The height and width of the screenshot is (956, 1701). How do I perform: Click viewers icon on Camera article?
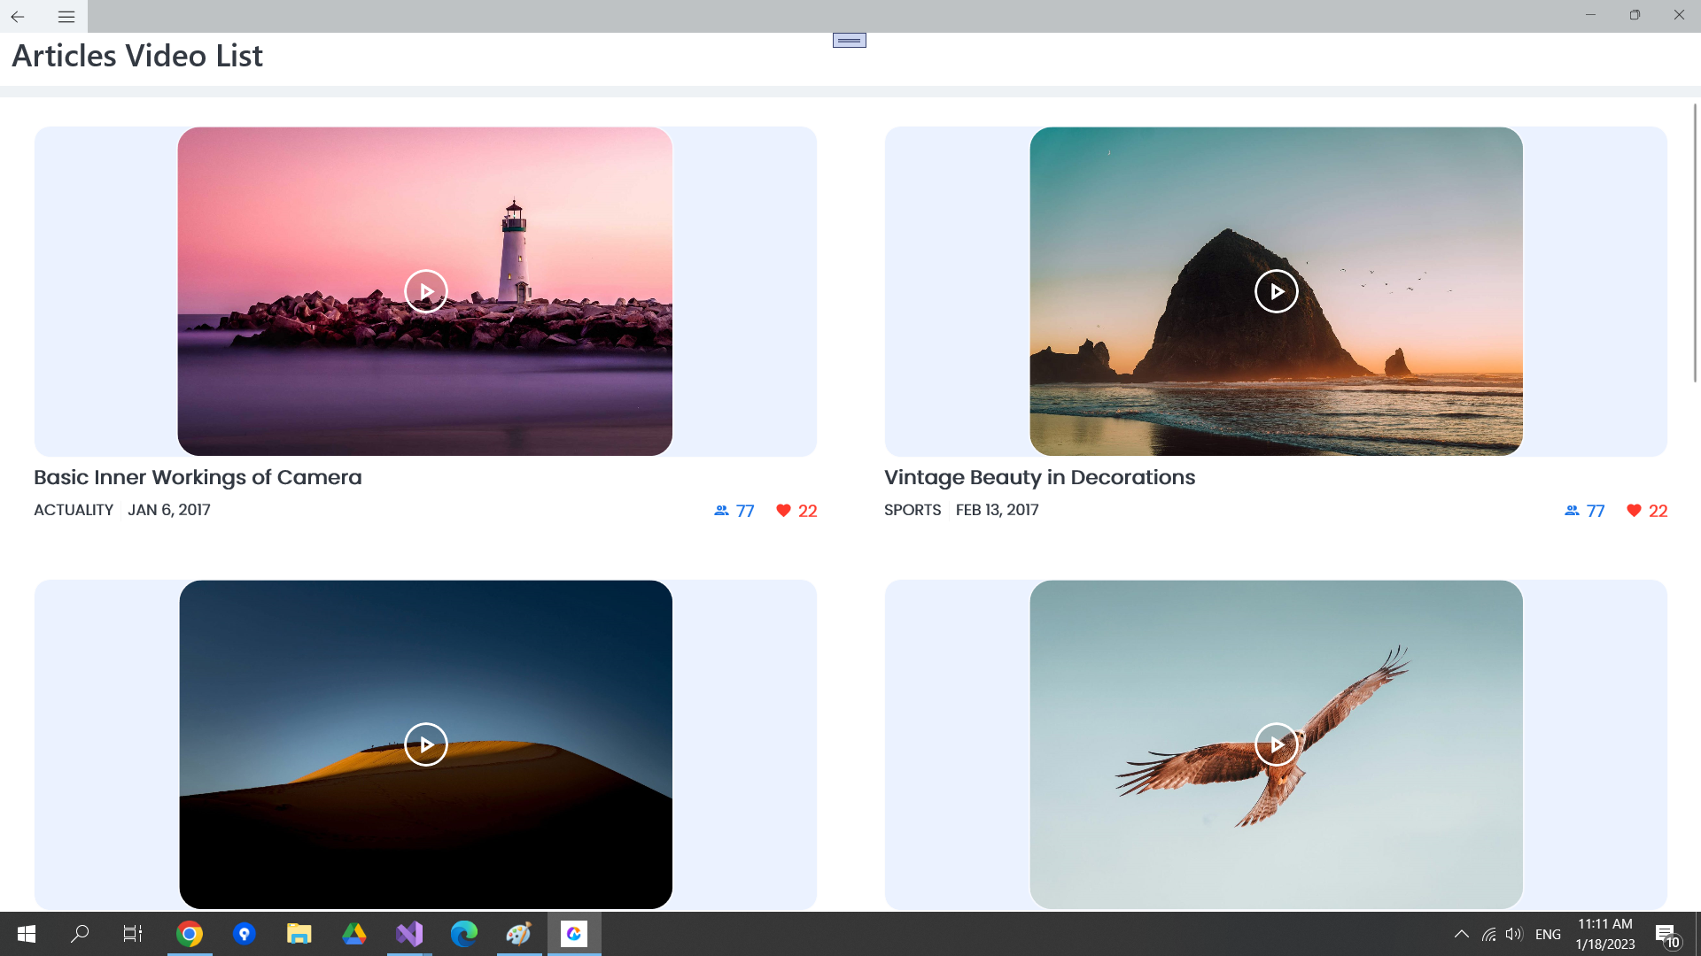click(721, 511)
